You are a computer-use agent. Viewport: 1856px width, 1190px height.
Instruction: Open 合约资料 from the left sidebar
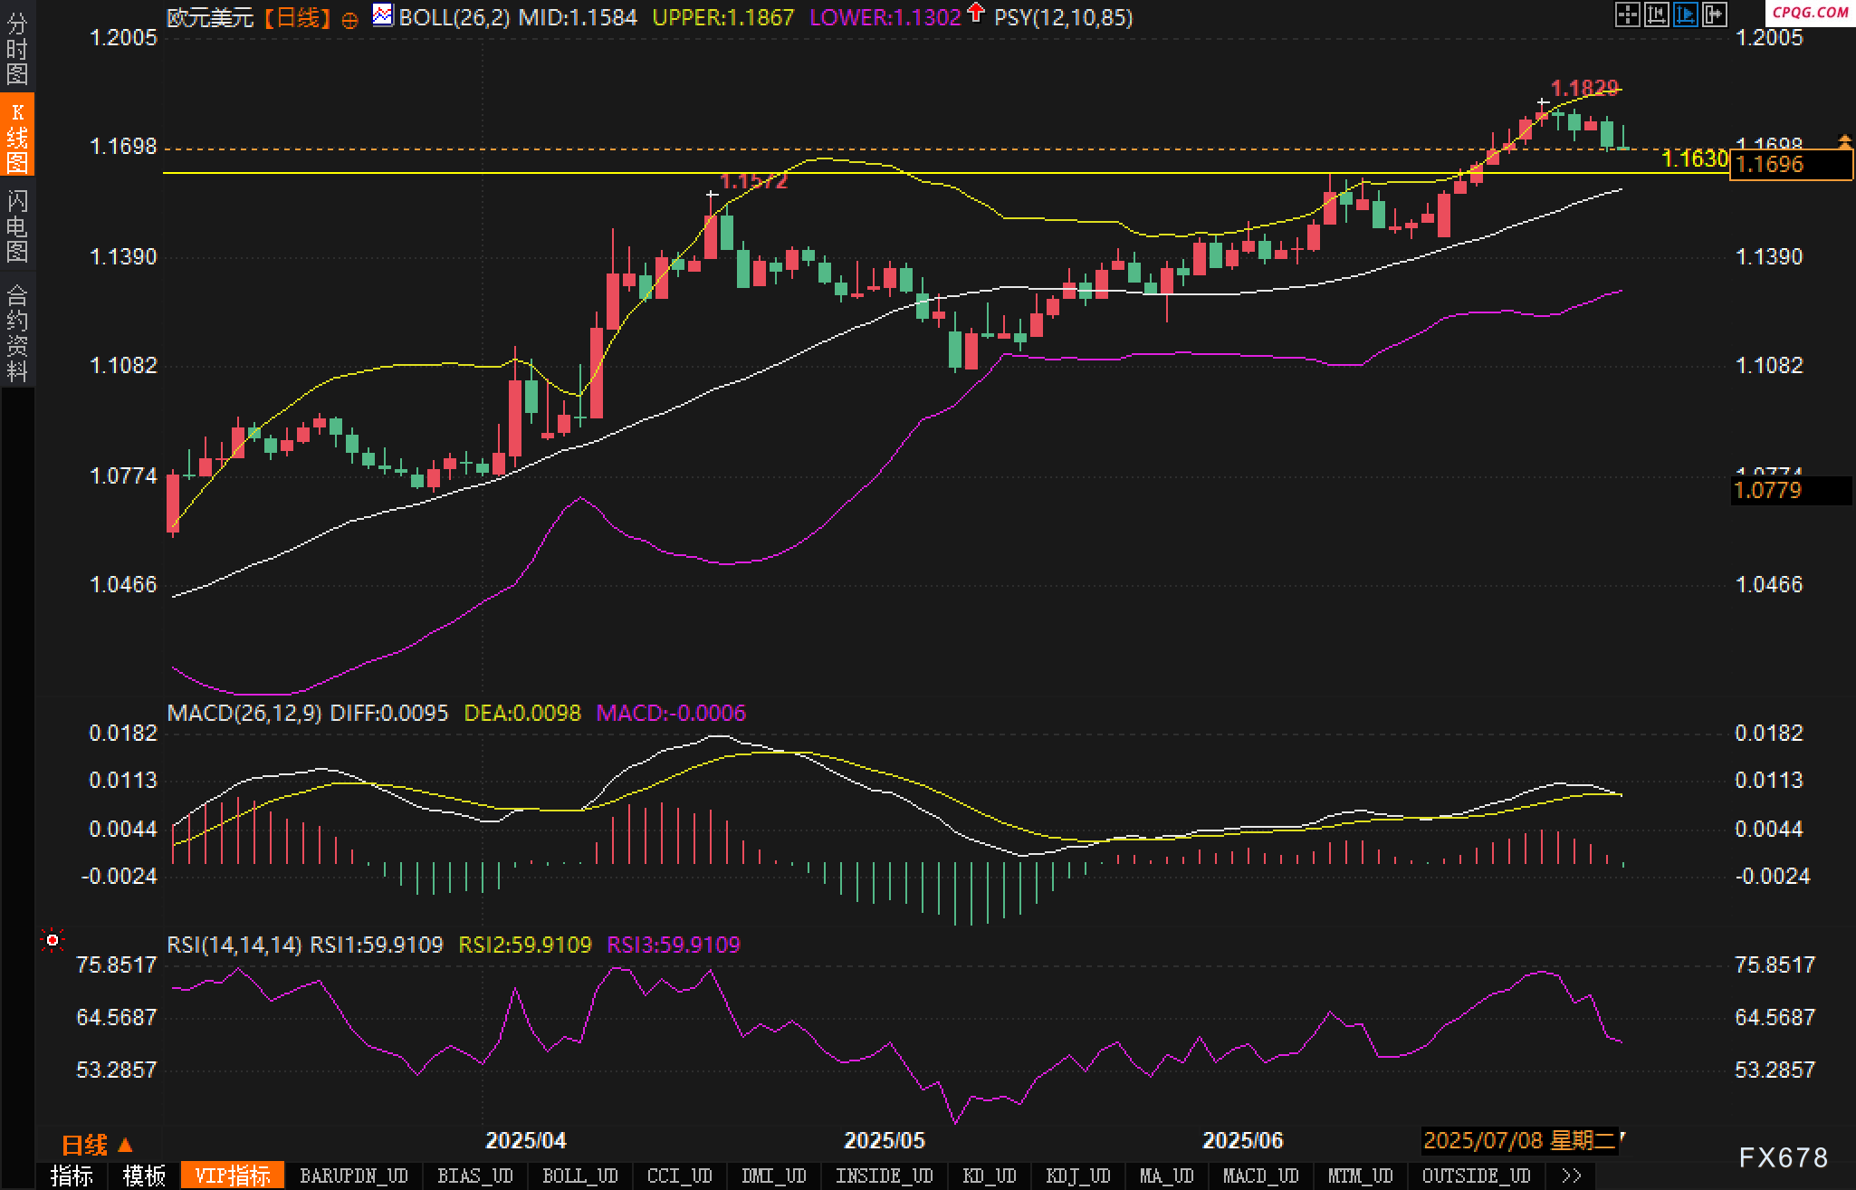pos(17,332)
